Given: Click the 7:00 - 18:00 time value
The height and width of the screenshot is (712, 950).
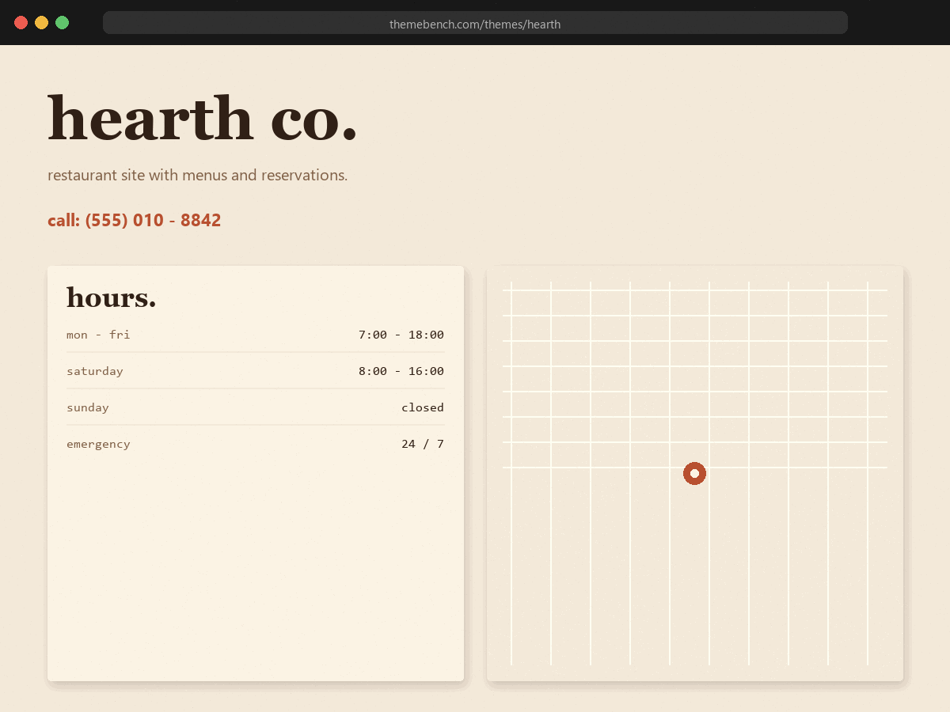Looking at the screenshot, I should click(401, 335).
